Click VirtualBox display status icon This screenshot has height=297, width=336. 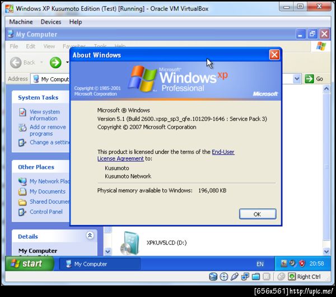click(x=267, y=277)
